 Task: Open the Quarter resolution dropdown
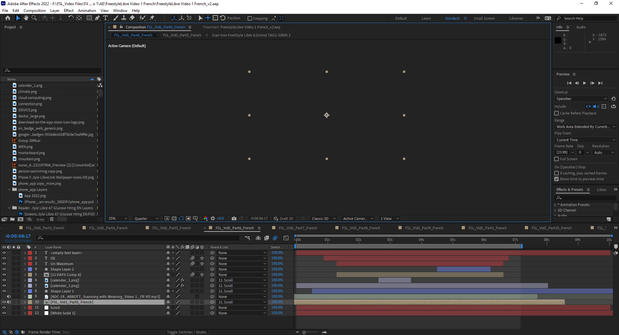click(x=146, y=218)
